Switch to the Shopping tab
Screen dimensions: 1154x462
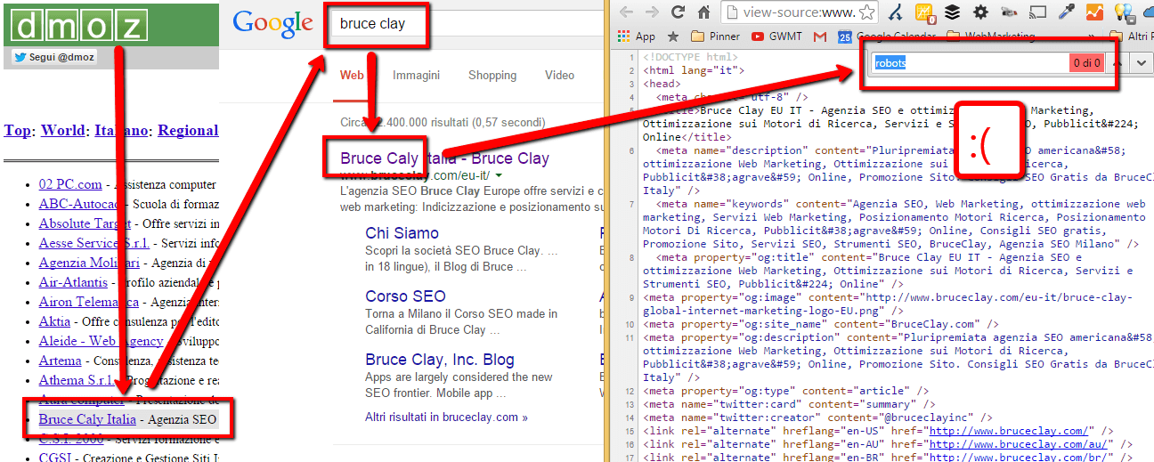tap(492, 76)
